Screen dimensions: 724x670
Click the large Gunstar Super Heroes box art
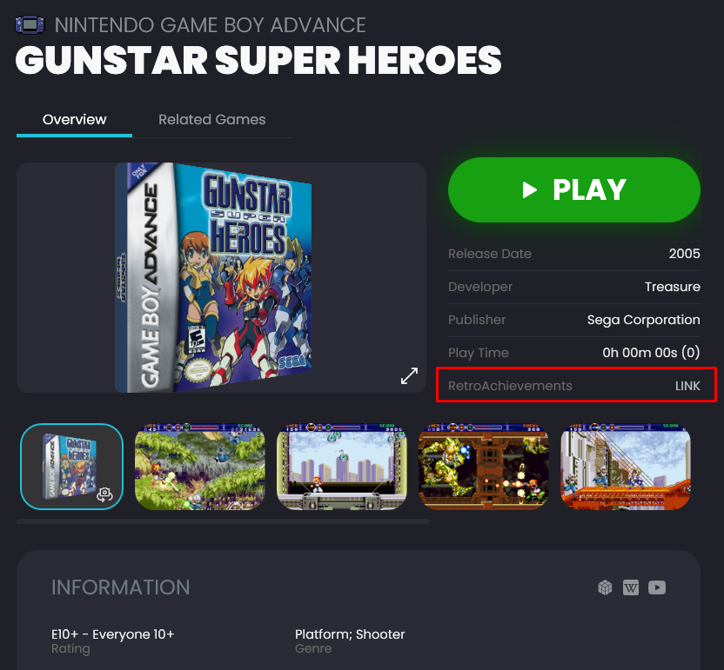tap(213, 277)
